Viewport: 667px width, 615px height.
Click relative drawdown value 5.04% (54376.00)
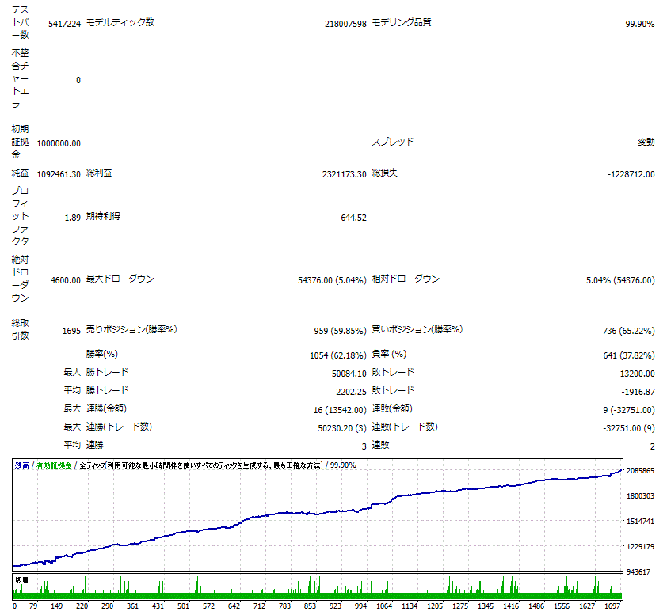(x=620, y=280)
